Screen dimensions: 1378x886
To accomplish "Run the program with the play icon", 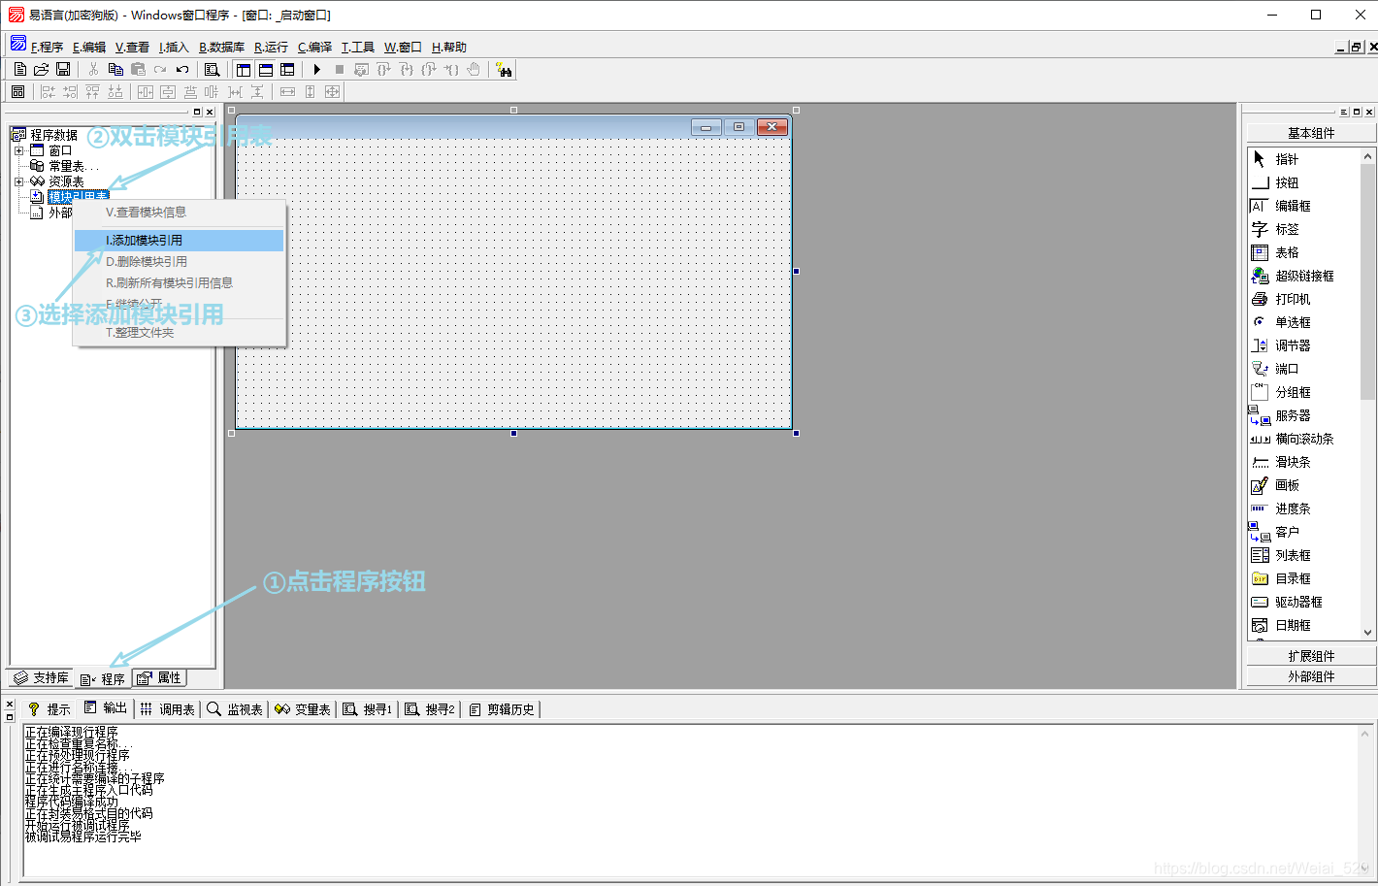I will 316,69.
